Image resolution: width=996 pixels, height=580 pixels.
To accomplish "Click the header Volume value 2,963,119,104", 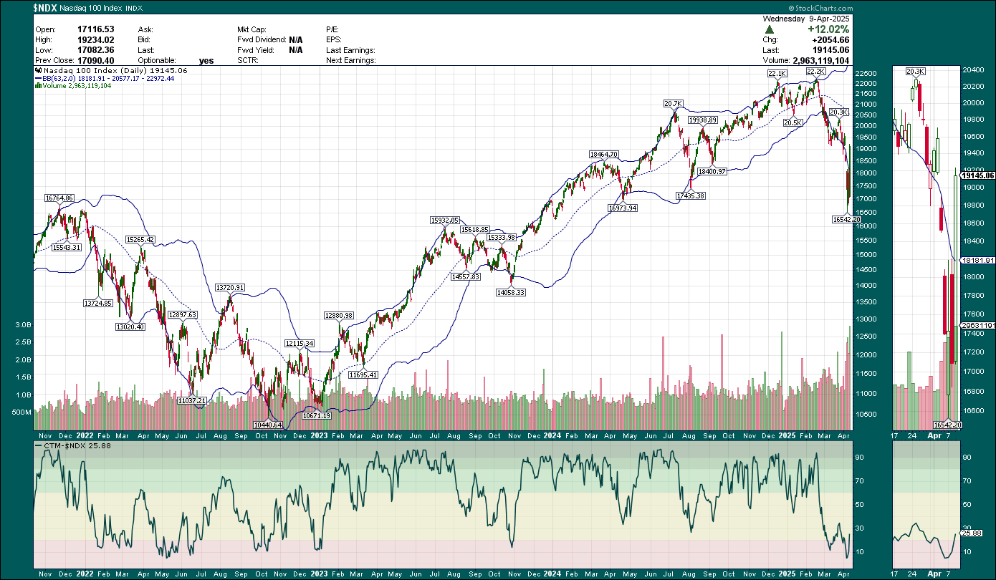I will 821,61.
